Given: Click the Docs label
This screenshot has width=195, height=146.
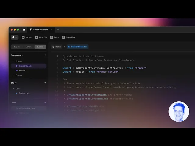Looking at the screenshot, I should (56, 37).
